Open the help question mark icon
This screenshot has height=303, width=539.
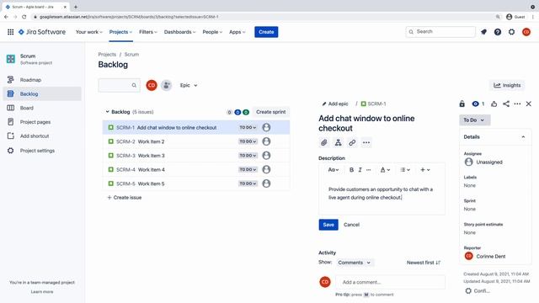(498, 32)
